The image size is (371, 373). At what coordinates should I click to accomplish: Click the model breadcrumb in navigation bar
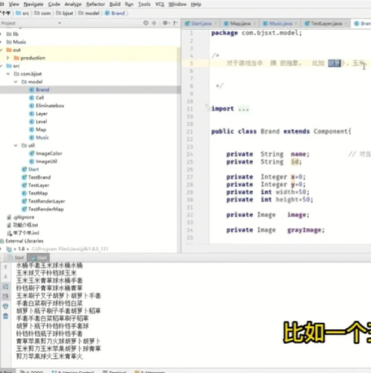(89, 13)
